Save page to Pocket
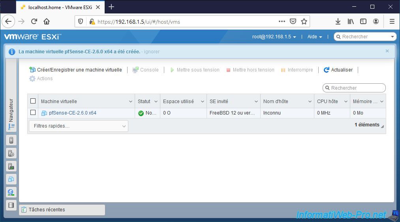The height and width of the screenshot is (222, 400). point(293,21)
